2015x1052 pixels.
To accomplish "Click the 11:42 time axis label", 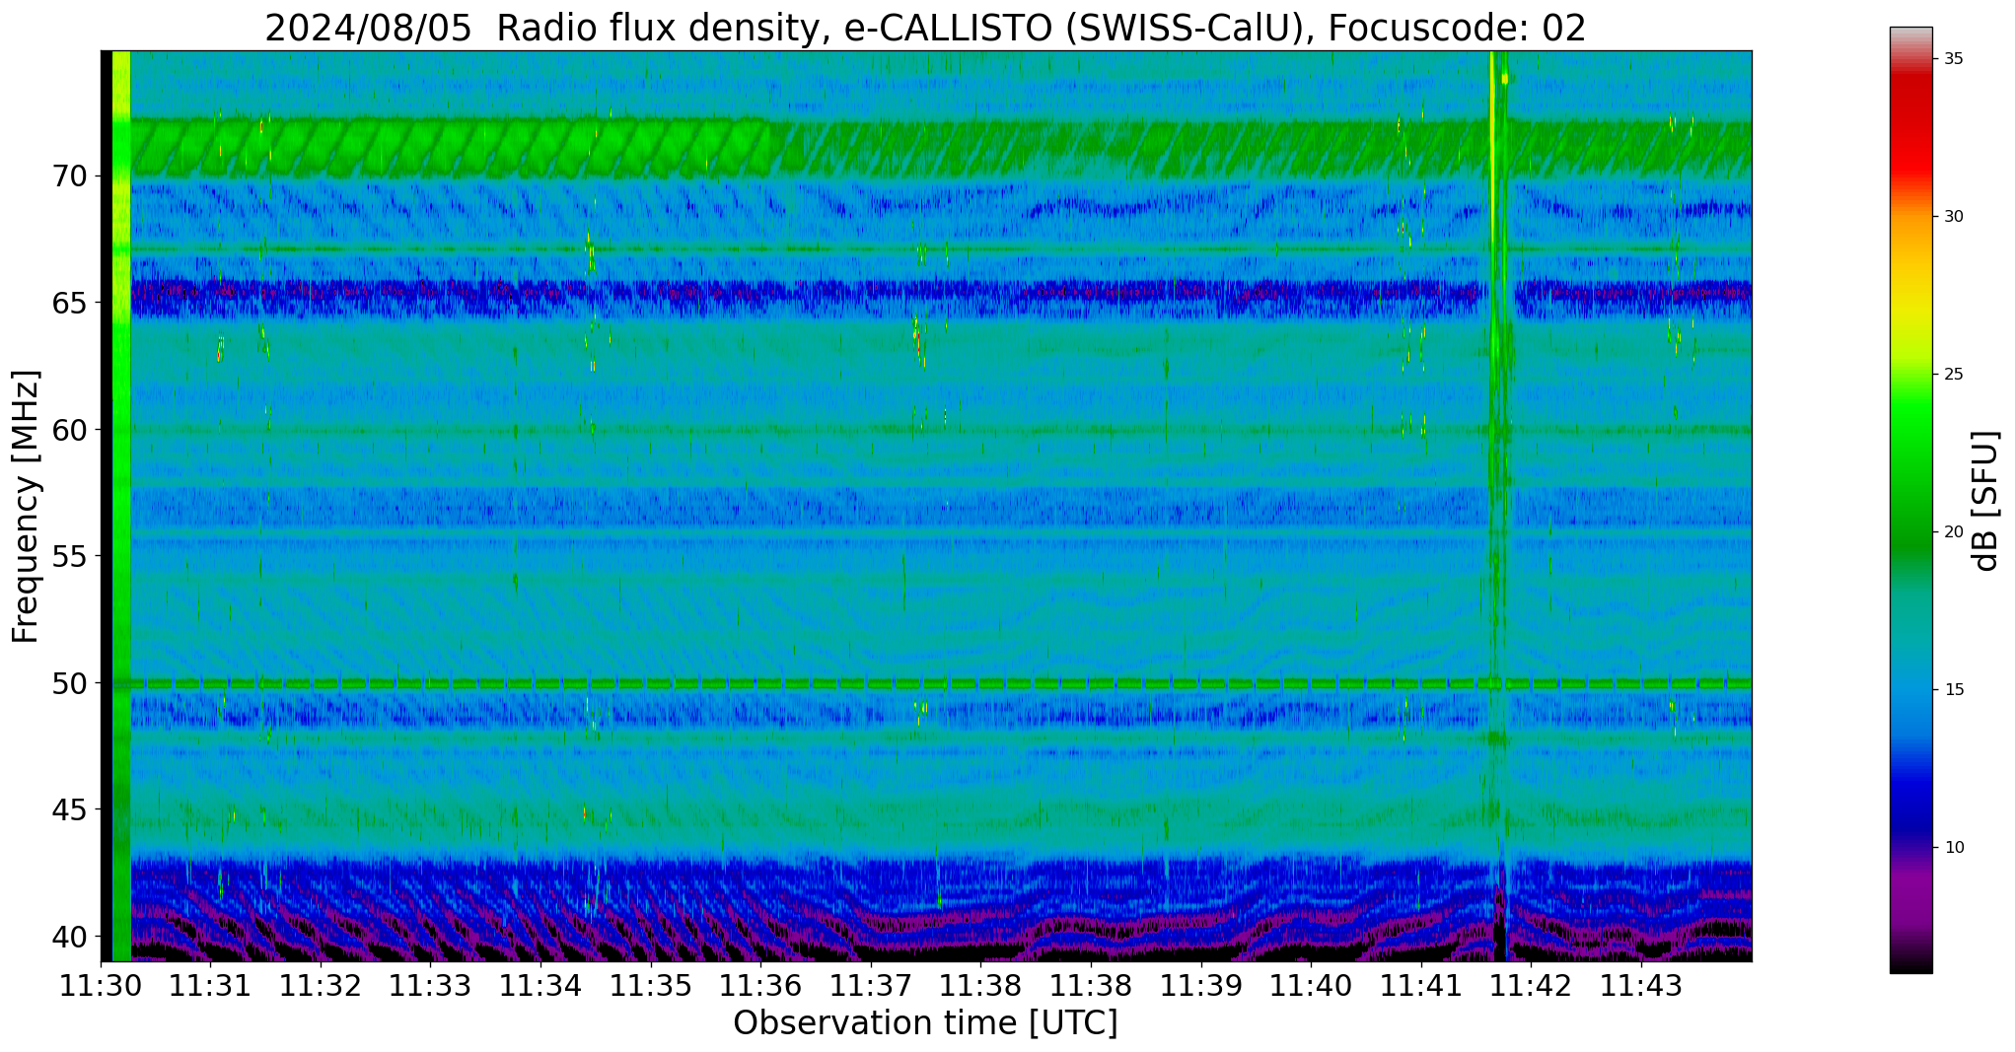I will (x=1531, y=985).
